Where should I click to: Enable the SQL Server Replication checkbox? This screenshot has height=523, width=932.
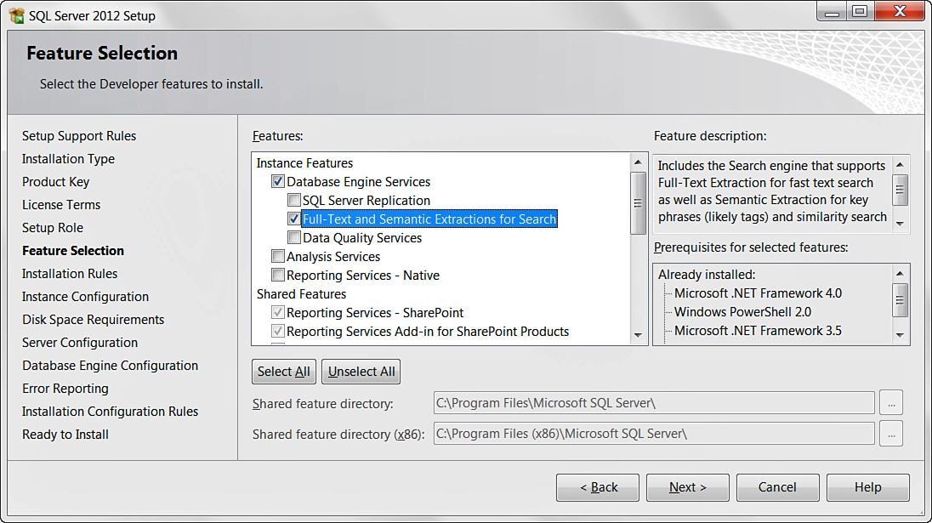pos(294,201)
